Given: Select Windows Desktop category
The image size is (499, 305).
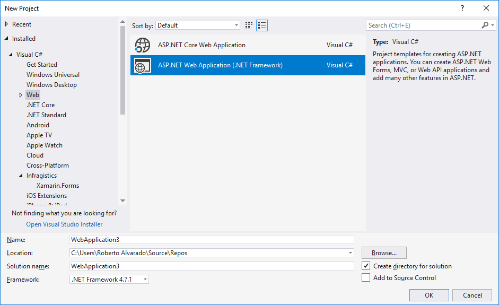Looking at the screenshot, I should click(x=51, y=85).
